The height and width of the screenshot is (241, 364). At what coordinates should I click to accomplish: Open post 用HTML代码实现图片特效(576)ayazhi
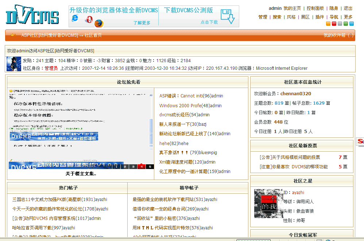click(x=173, y=228)
